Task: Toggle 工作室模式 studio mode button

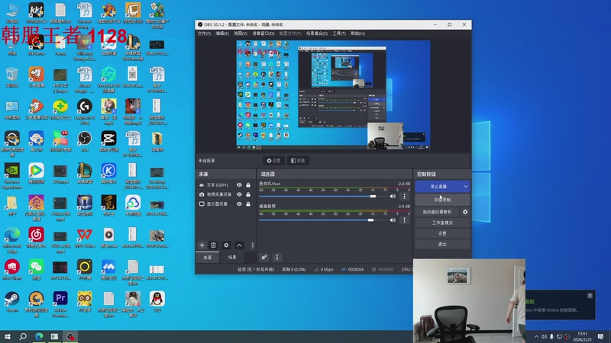Action: [442, 223]
